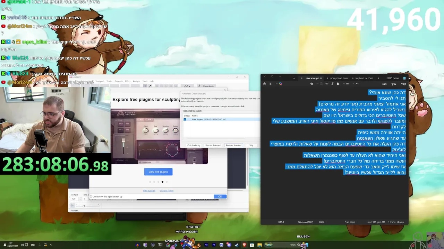Image resolution: width=444 pixels, height=249 pixels.
Task: Open Audacity Effect menu
Action: (128, 81)
